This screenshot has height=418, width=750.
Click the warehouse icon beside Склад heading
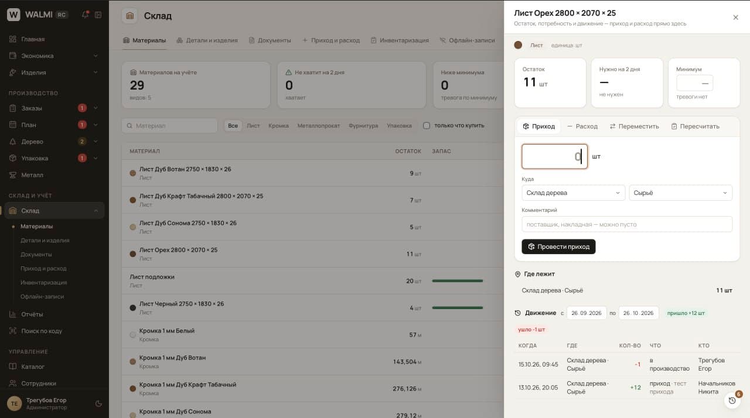pos(129,16)
